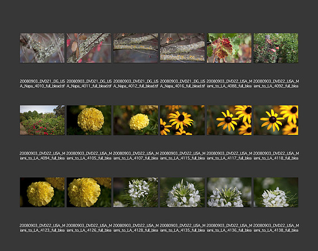Click the label Miami_to_LA_4123_full_blea
This screenshot has width=318, height=251.
[x=42, y=228]
